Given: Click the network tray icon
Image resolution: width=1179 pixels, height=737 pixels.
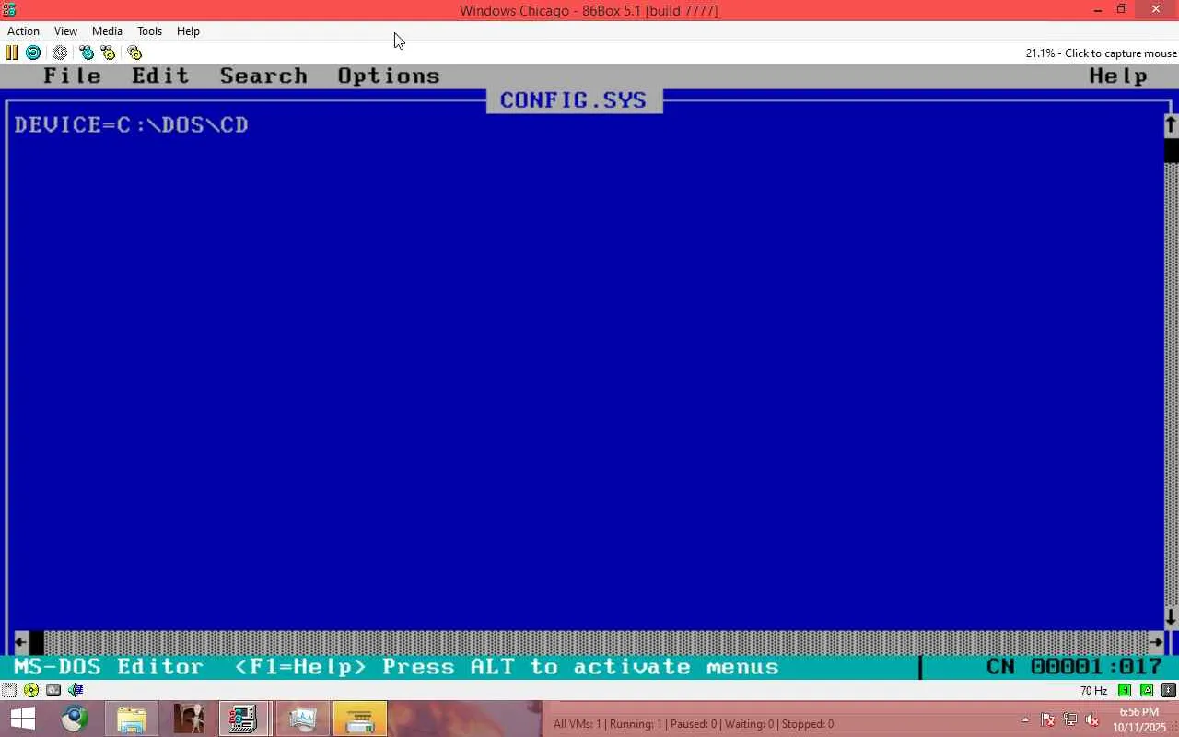Looking at the screenshot, I should (x=1070, y=719).
